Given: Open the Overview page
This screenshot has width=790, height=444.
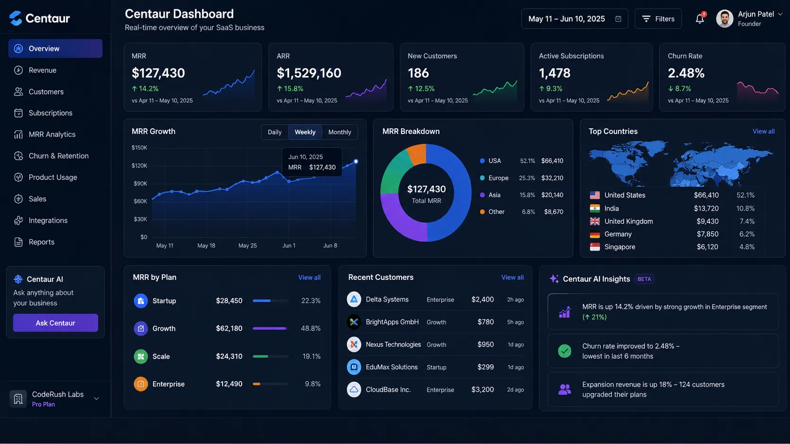Looking at the screenshot, I should (55, 49).
